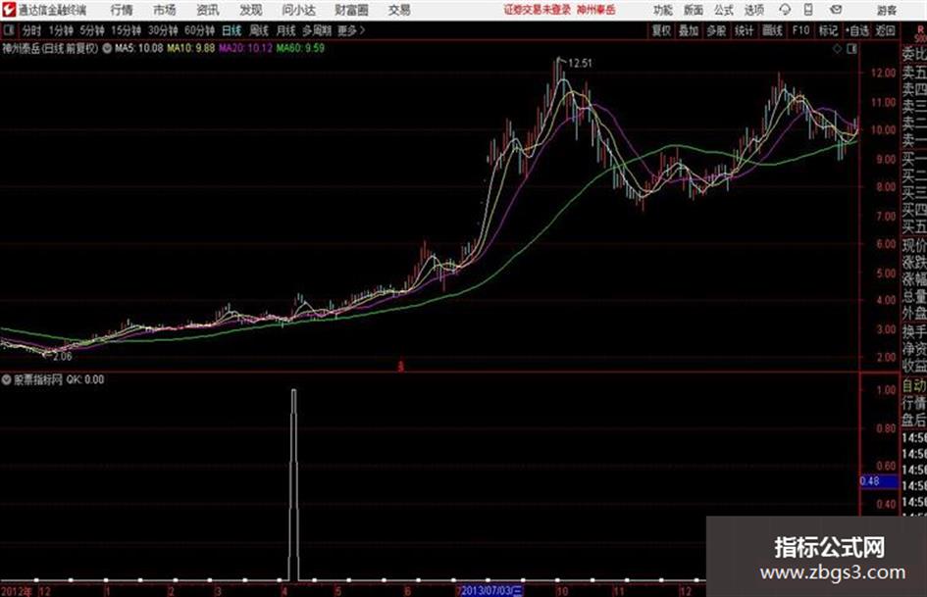Viewport: 927px width, 597px height.
Task: Click the www.zbgs3.com link
Action: [x=833, y=572]
